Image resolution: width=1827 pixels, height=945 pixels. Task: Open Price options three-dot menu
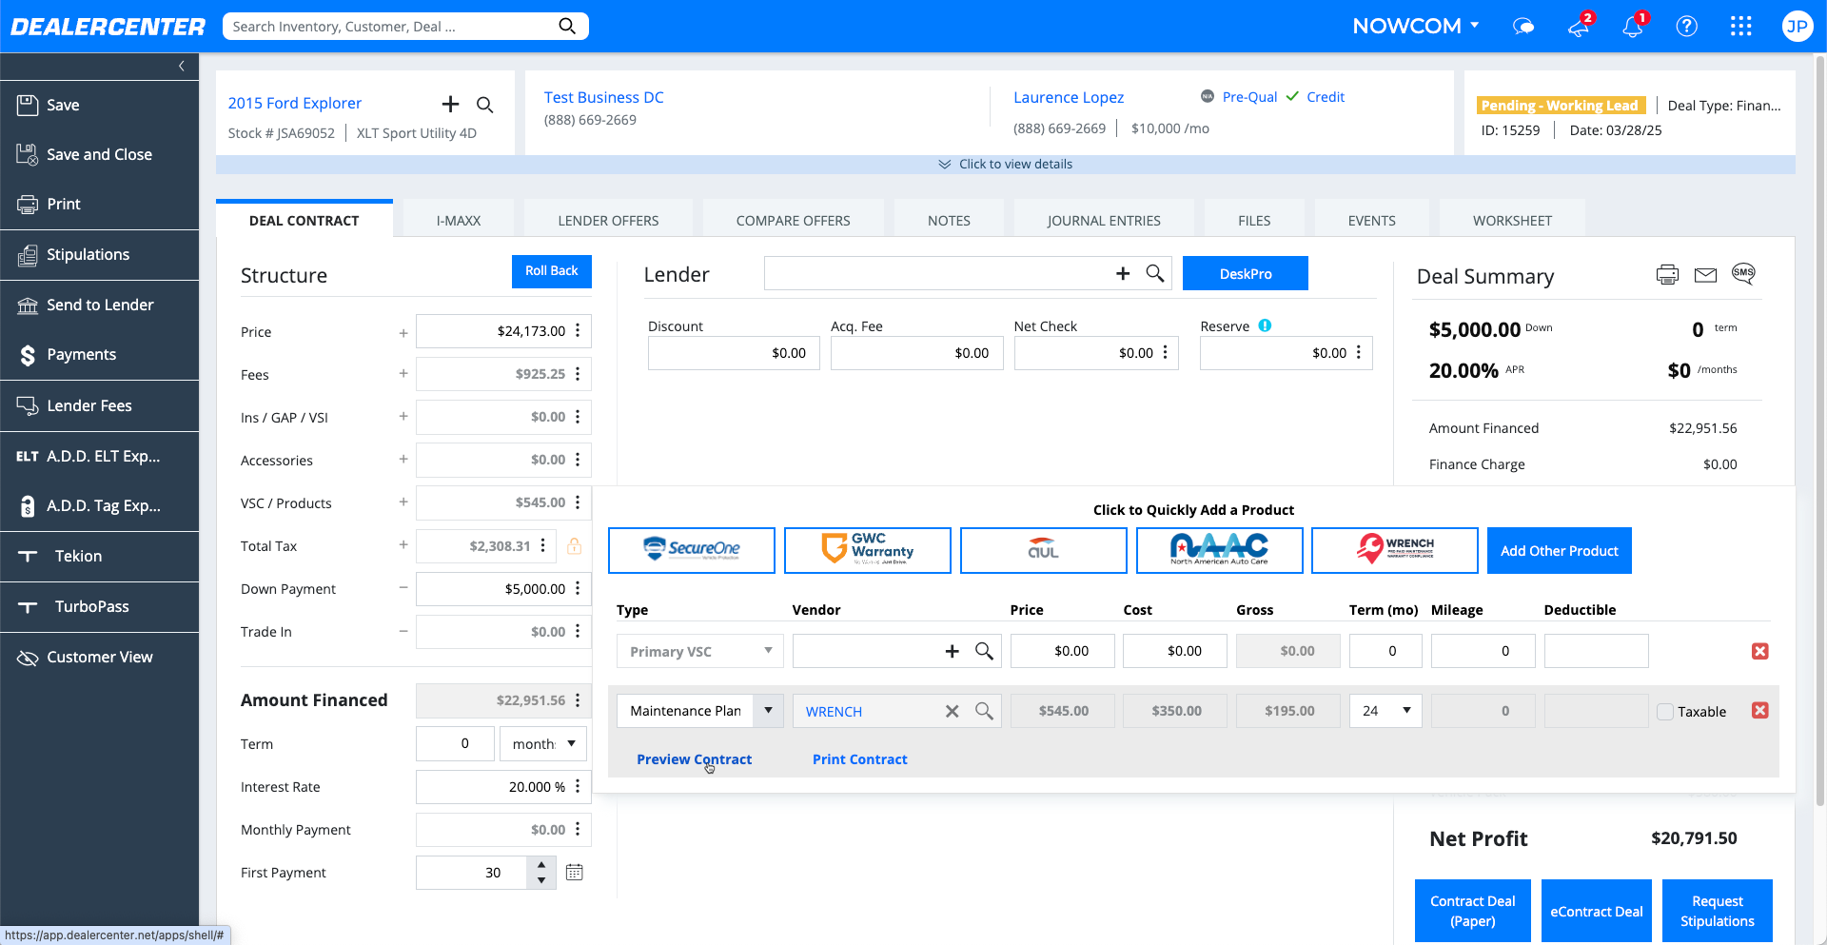point(578,330)
